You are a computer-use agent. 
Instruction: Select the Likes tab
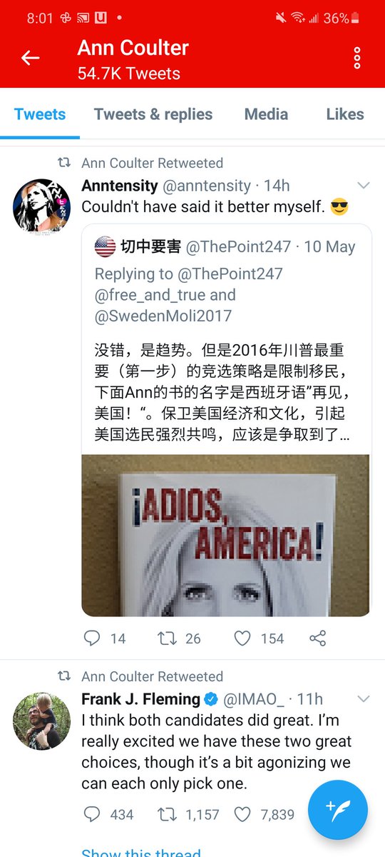coord(345,114)
